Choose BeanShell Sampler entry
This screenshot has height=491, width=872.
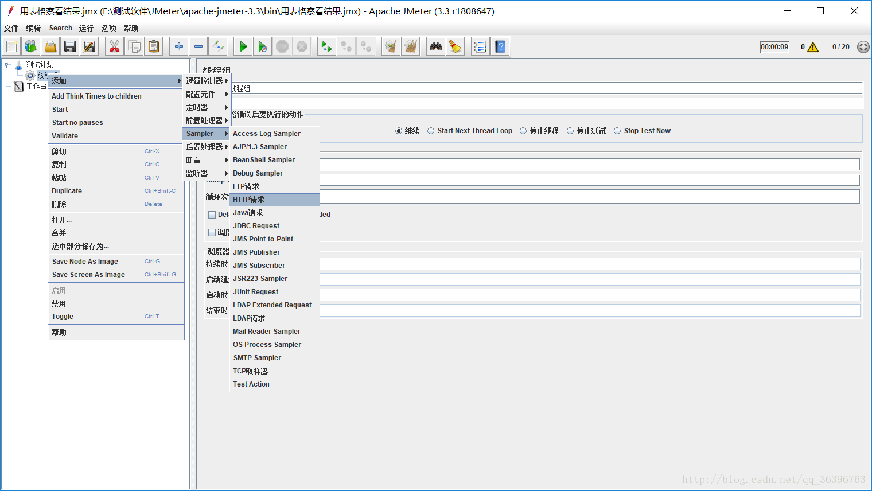click(275, 160)
